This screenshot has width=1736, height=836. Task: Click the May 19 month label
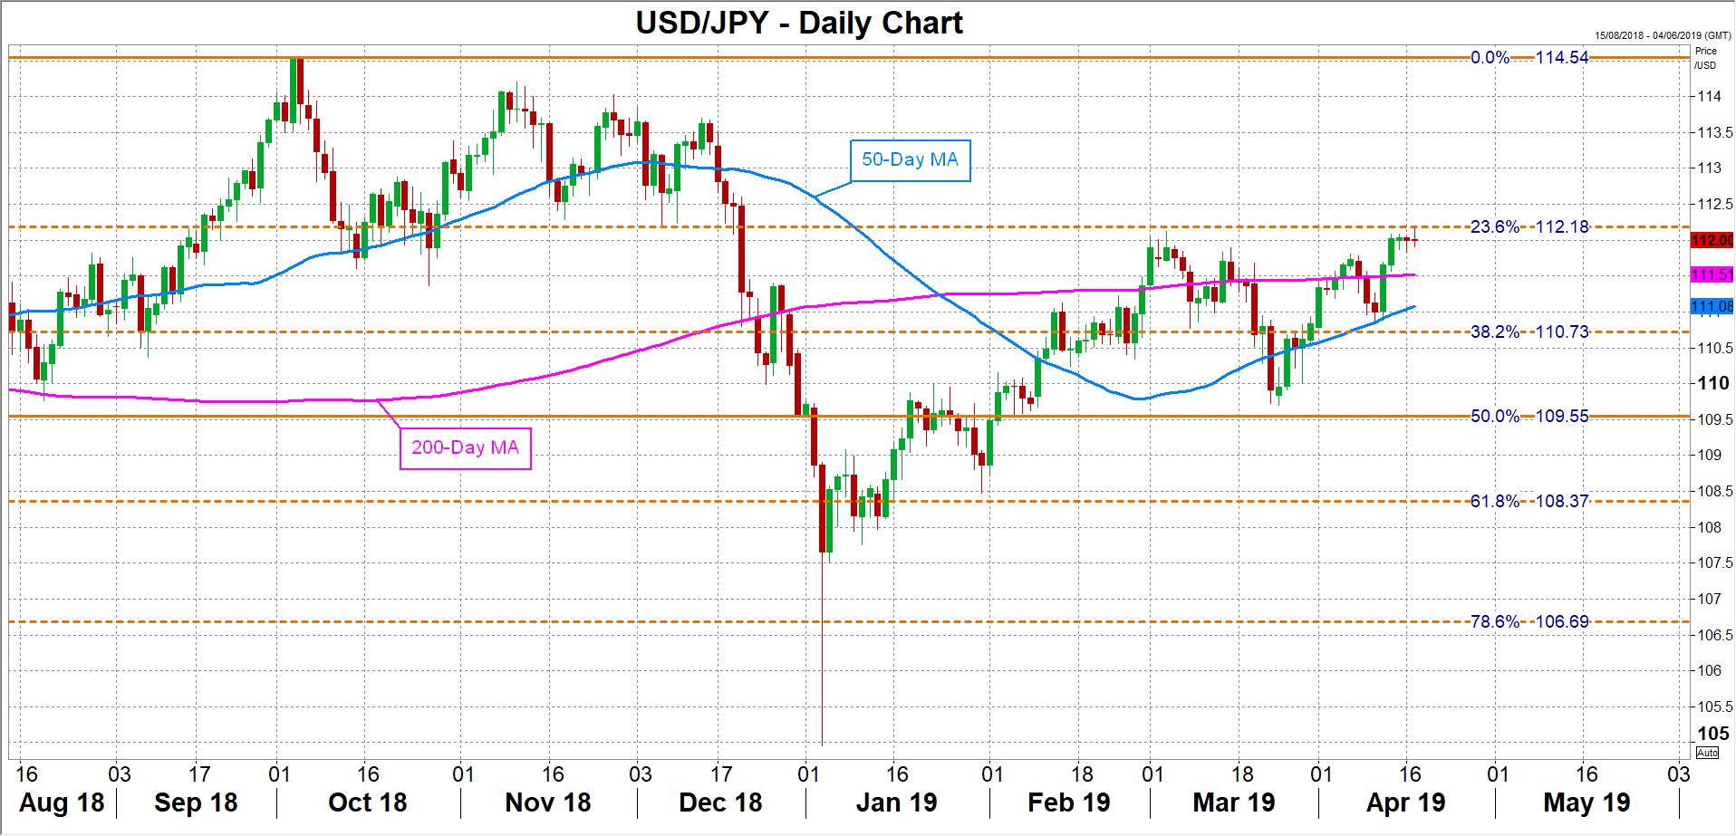click(1586, 802)
